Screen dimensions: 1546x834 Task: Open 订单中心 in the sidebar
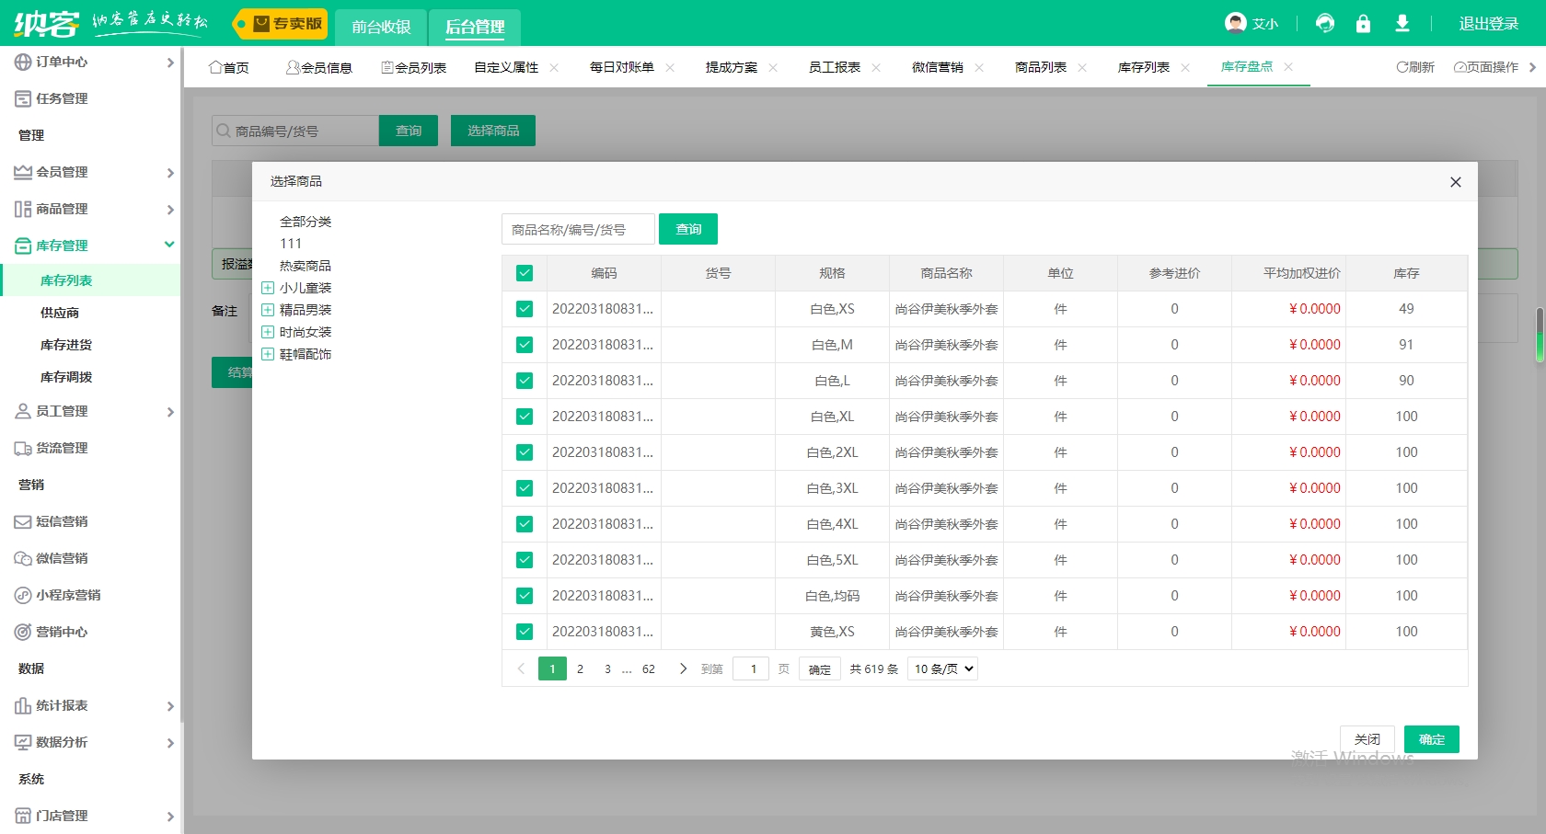(x=62, y=62)
